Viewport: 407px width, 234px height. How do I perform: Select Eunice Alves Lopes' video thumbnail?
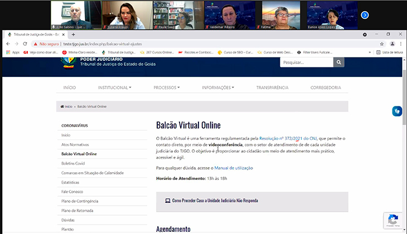pyautogui.click(x=332, y=15)
